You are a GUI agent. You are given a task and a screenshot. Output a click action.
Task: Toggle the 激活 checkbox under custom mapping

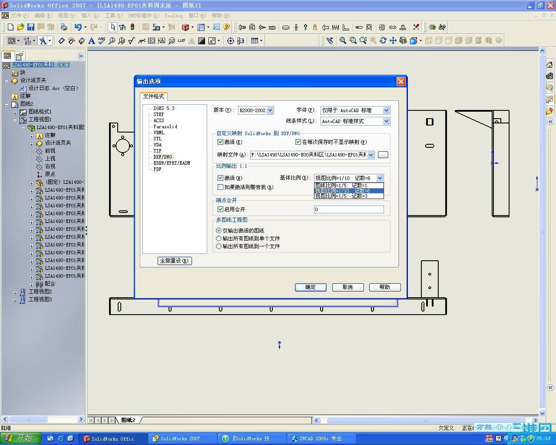[220, 142]
